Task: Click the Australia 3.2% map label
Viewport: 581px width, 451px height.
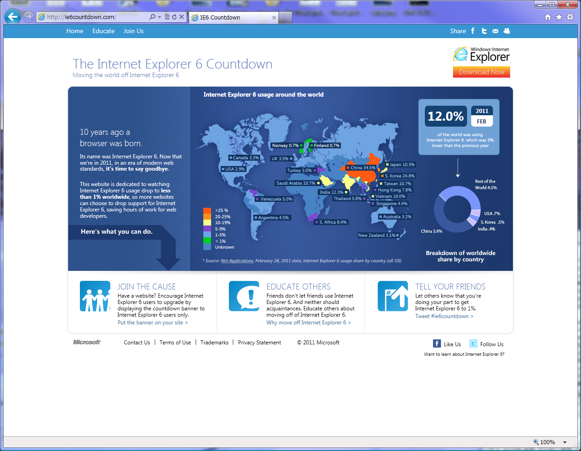Action: [x=395, y=217]
